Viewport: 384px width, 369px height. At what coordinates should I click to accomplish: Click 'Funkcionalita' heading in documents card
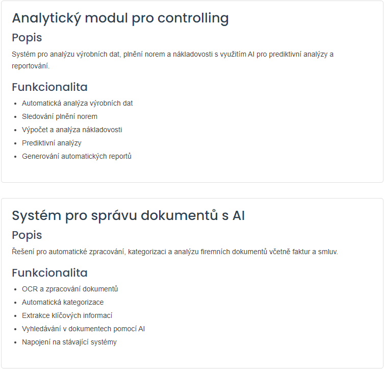(49, 273)
